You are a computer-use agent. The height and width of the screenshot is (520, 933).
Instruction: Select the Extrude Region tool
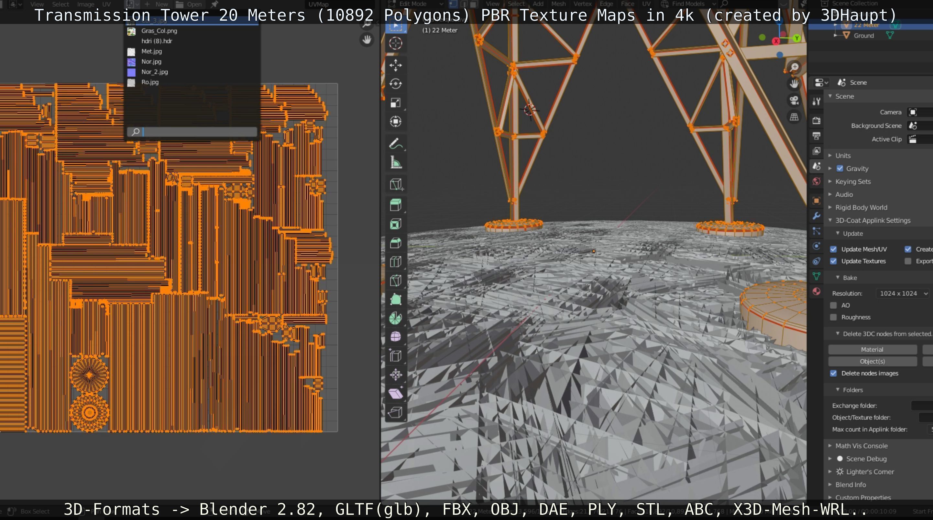point(395,205)
